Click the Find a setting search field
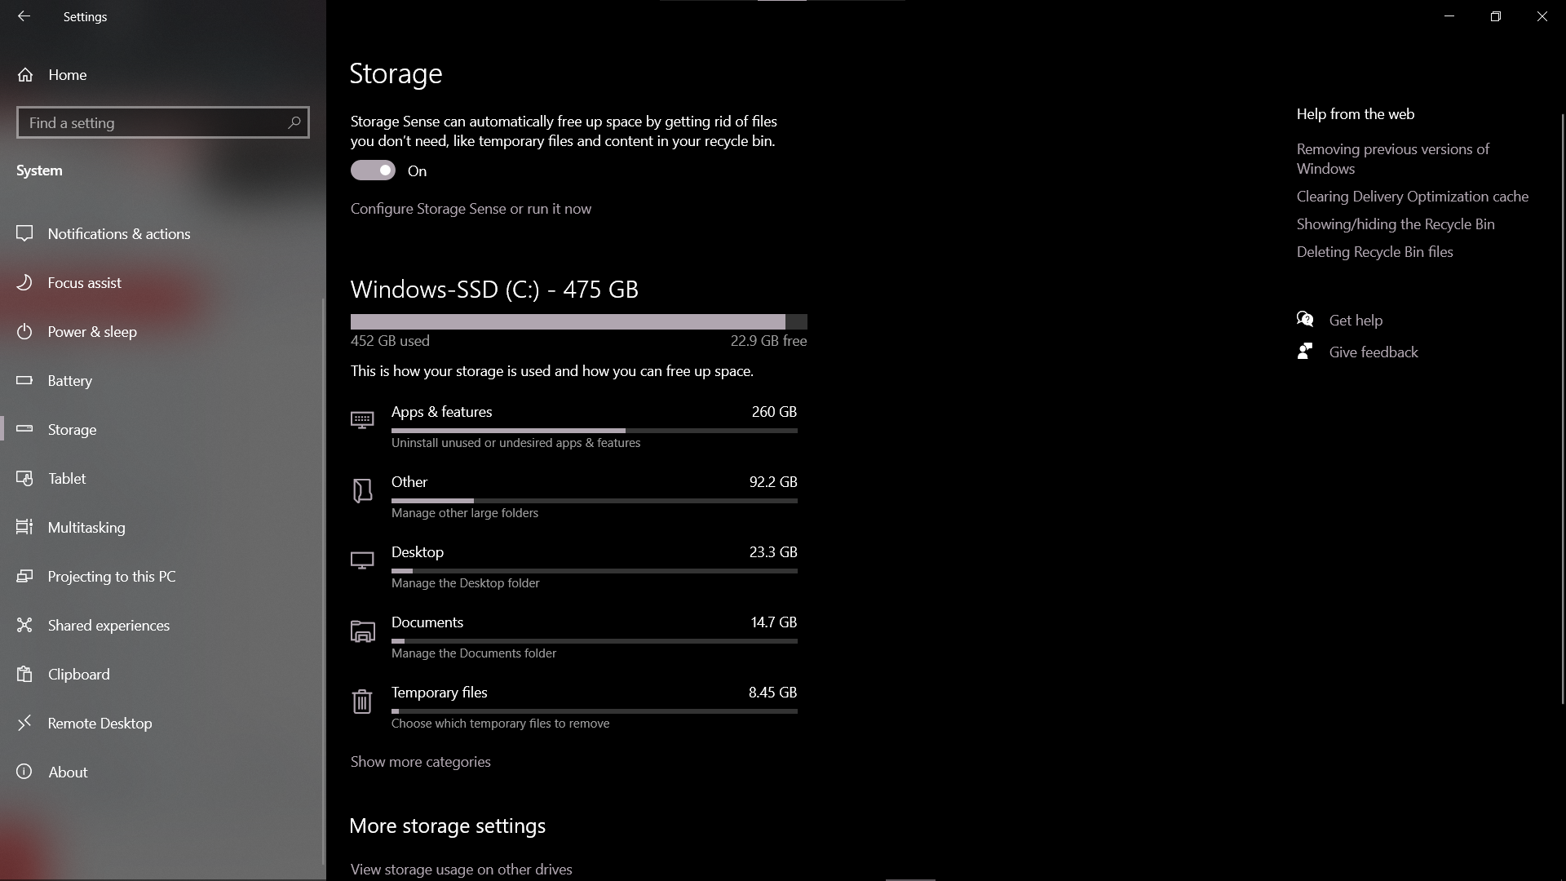 163,122
